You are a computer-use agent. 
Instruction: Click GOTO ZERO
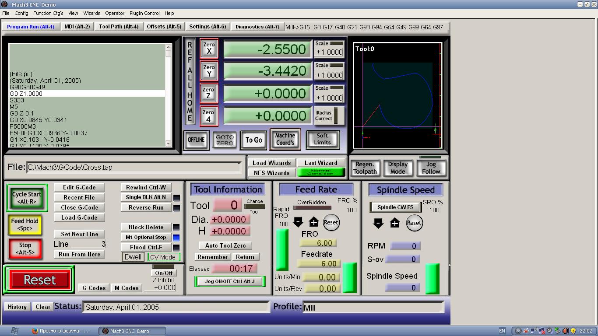point(225,140)
